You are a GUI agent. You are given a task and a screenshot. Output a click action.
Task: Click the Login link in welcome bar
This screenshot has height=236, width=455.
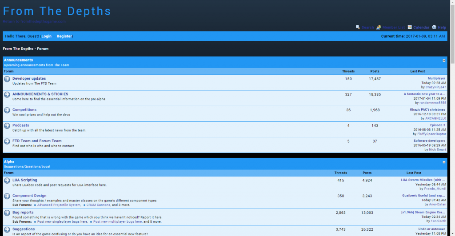[46, 36]
